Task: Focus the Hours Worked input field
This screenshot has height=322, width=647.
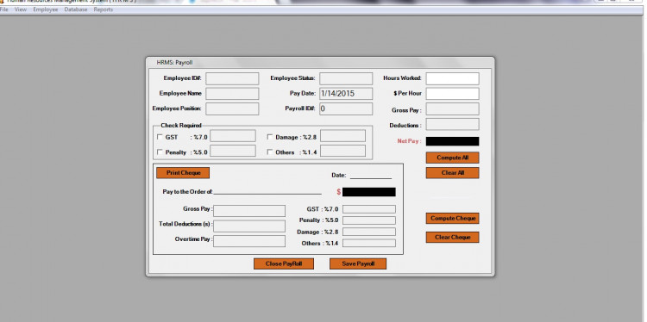Action: pyautogui.click(x=453, y=78)
